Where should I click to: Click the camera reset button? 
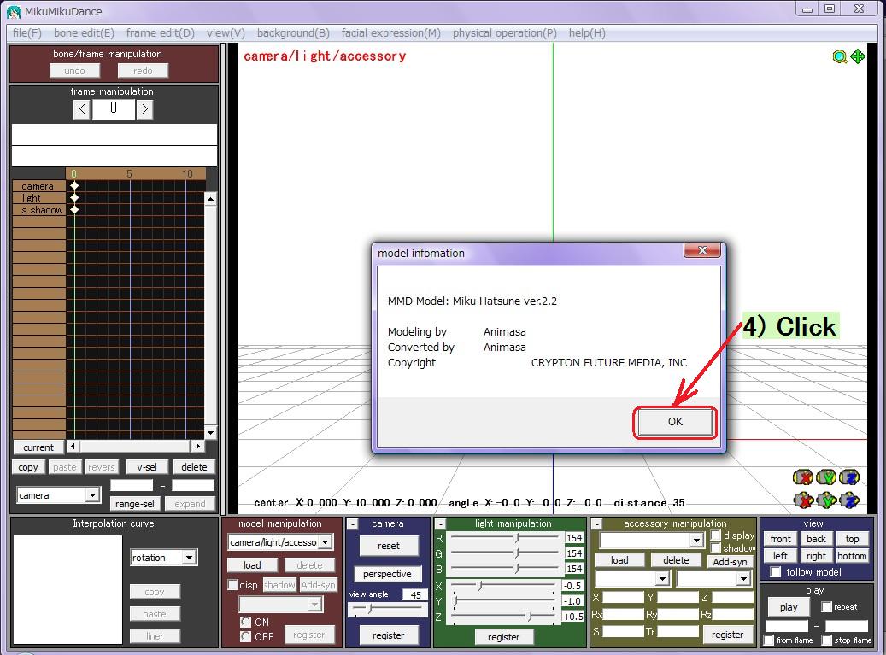(x=388, y=546)
